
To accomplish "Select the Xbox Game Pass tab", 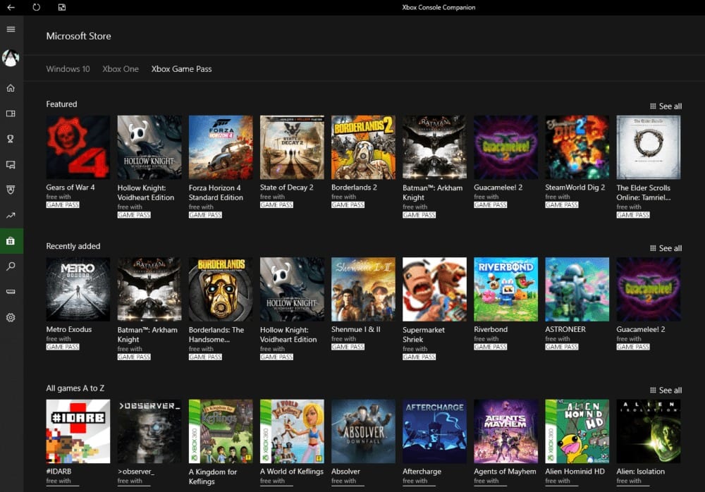I will coord(181,69).
